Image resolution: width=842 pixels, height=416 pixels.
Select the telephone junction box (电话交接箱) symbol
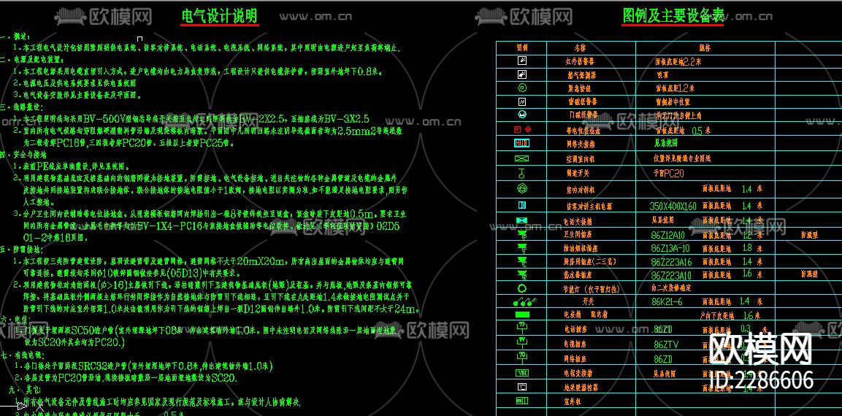522,220
